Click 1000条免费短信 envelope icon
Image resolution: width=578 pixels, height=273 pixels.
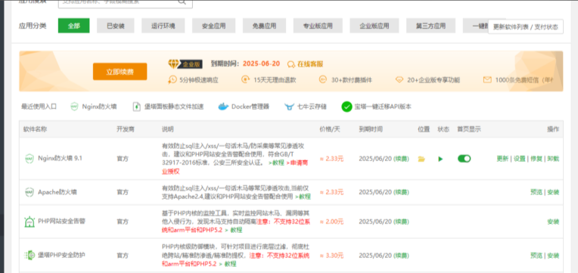487,79
